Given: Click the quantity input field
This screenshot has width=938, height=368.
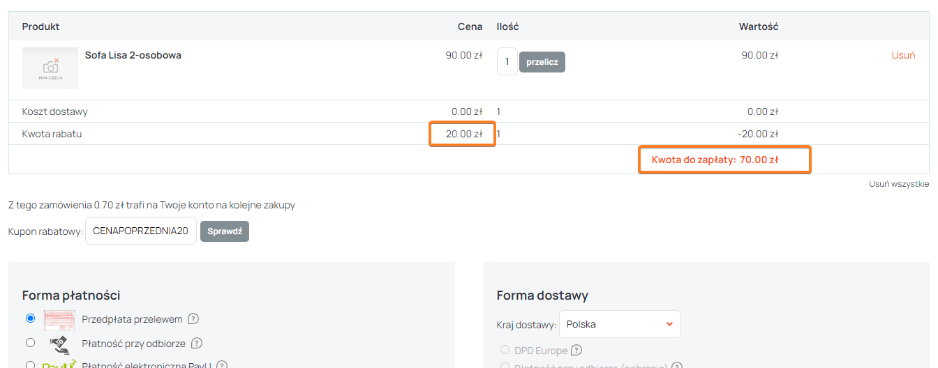Looking at the screenshot, I should click(x=507, y=61).
